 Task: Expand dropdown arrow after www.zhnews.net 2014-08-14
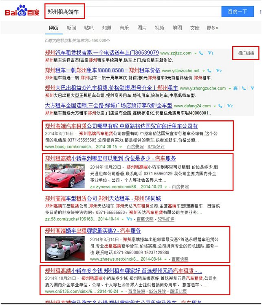tap(165, 259)
